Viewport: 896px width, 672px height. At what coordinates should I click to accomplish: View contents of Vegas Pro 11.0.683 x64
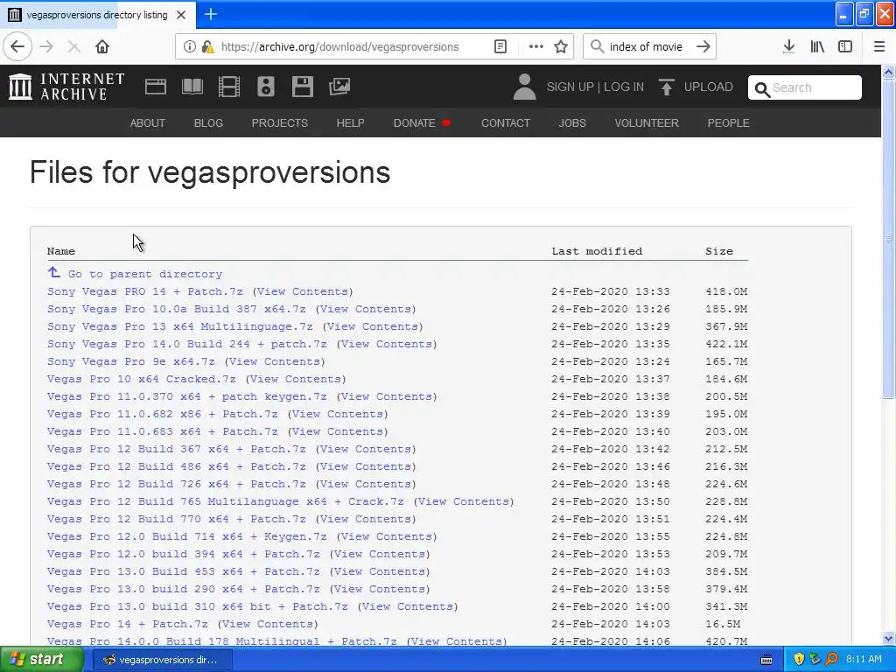[x=338, y=431]
